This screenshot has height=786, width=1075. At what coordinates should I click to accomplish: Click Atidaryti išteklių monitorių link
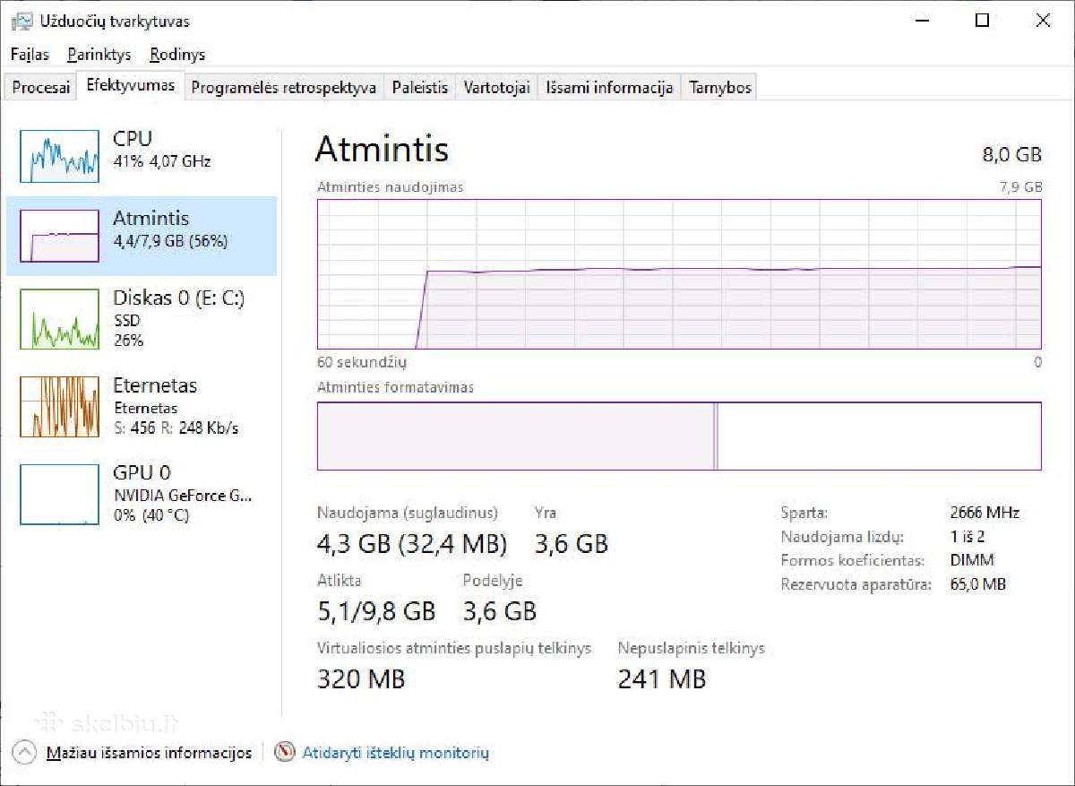[x=396, y=753]
